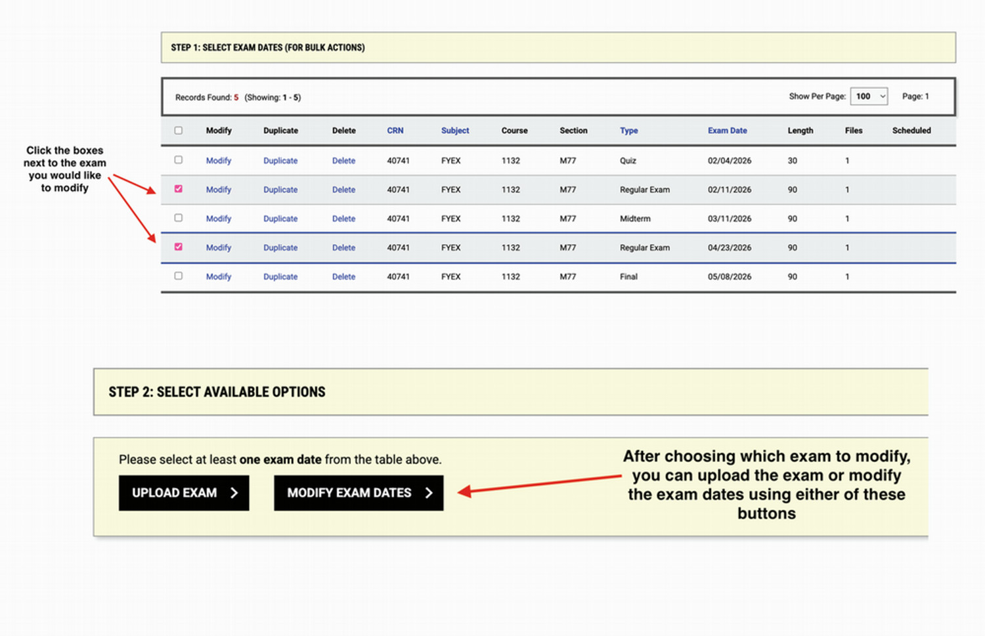Sort the table by CRN
Screen dimensions: 985x636
click(395, 130)
